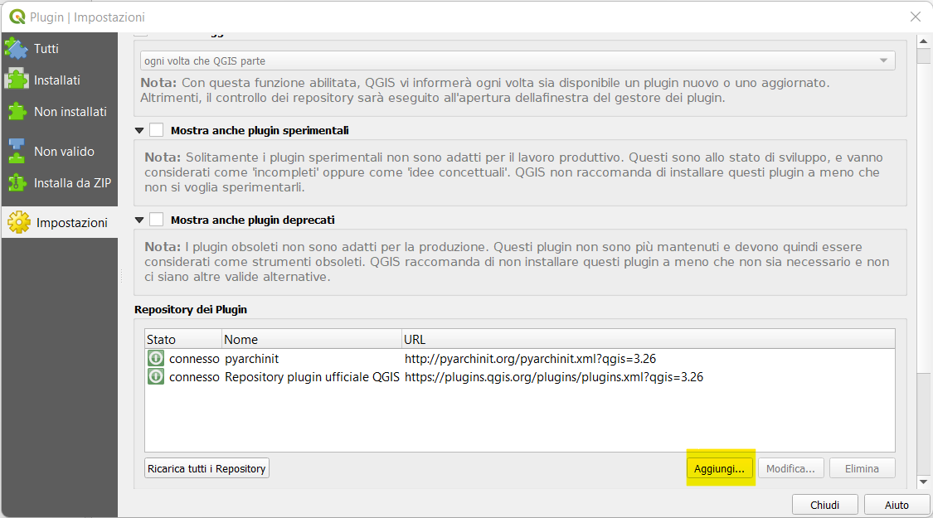Image resolution: width=933 pixels, height=518 pixels.
Task: Click the Installati green puzzle icon
Action: point(17,80)
